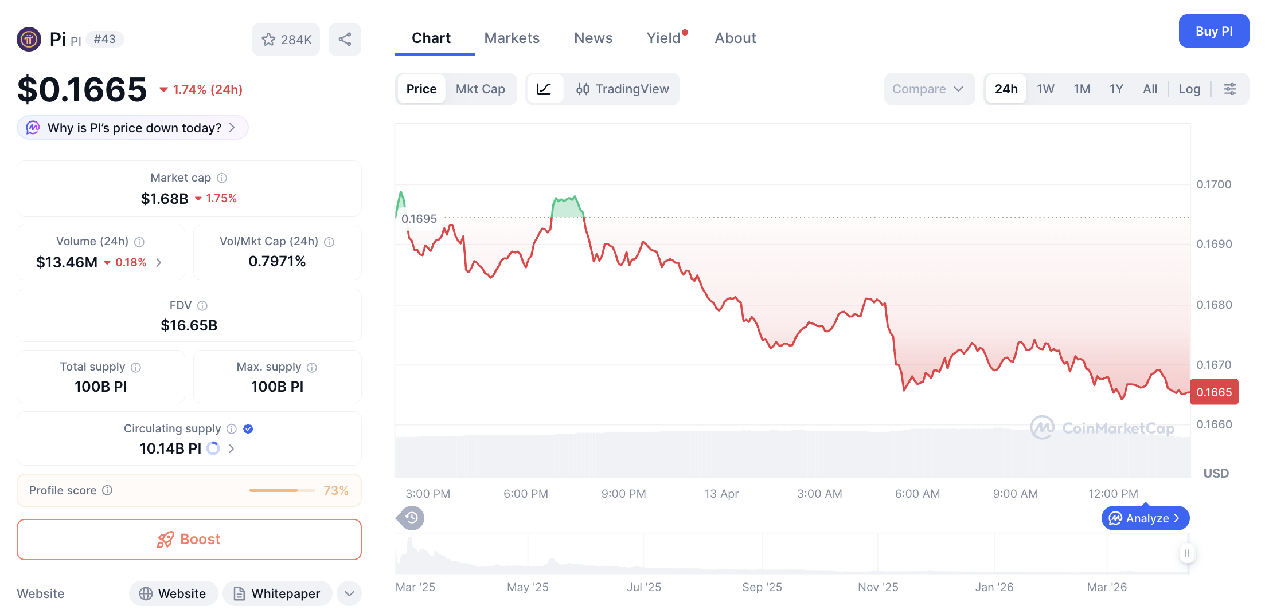Click the Profile score progress bar
The width and height of the screenshot is (1265, 614).
(282, 490)
